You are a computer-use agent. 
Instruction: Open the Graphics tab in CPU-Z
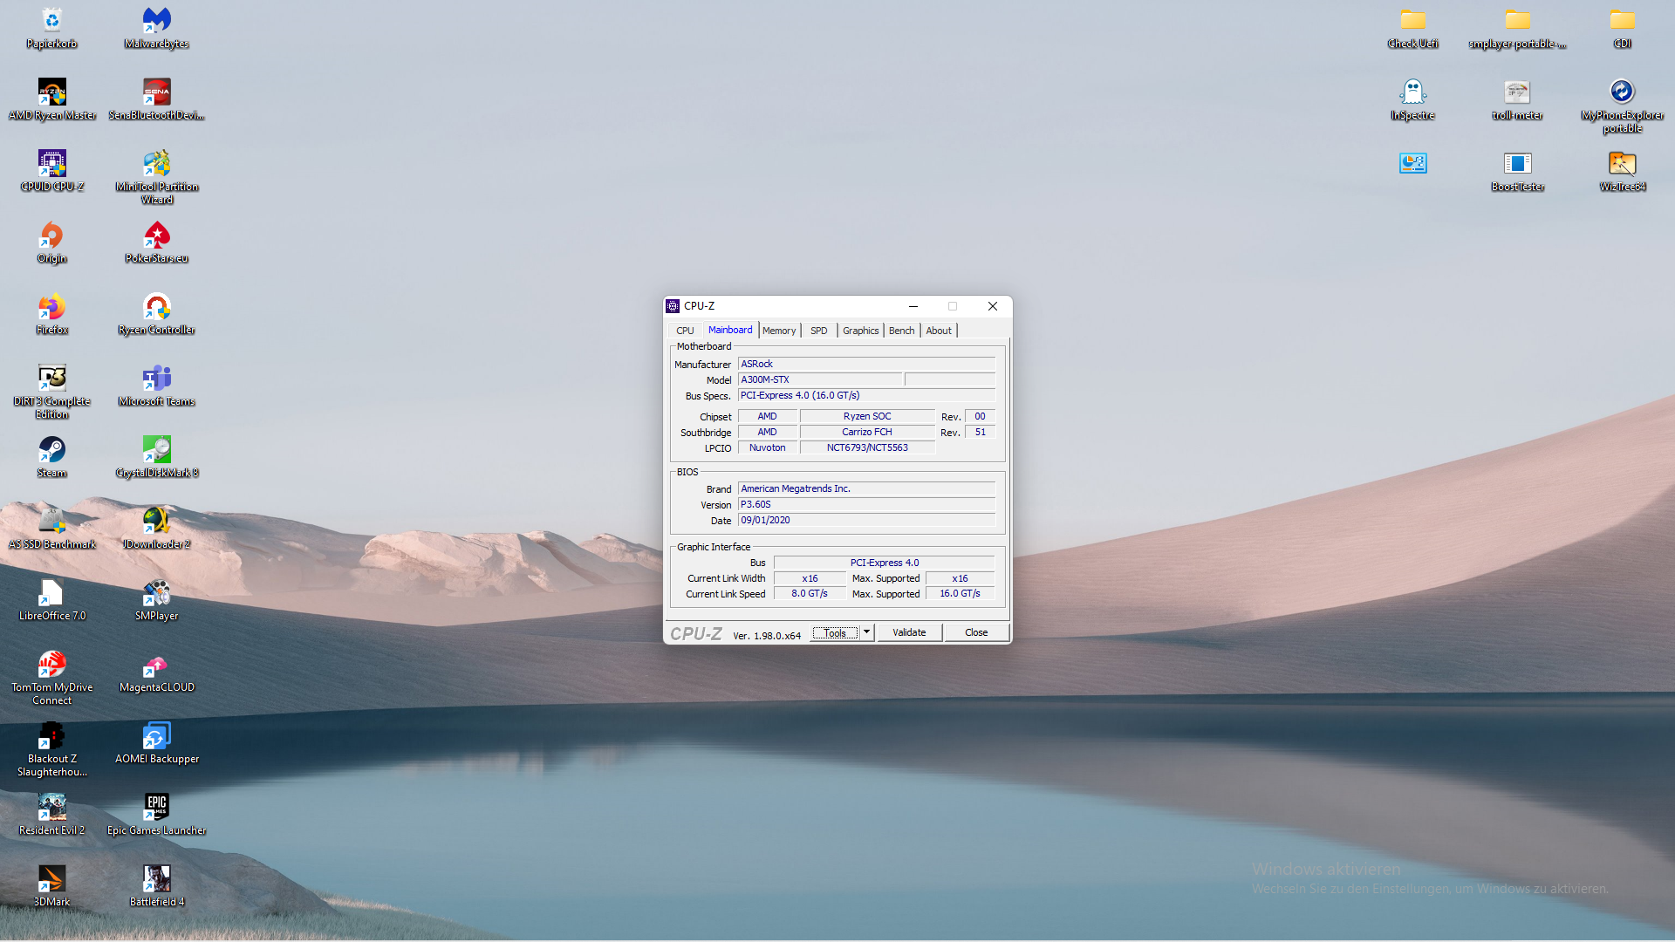point(860,330)
